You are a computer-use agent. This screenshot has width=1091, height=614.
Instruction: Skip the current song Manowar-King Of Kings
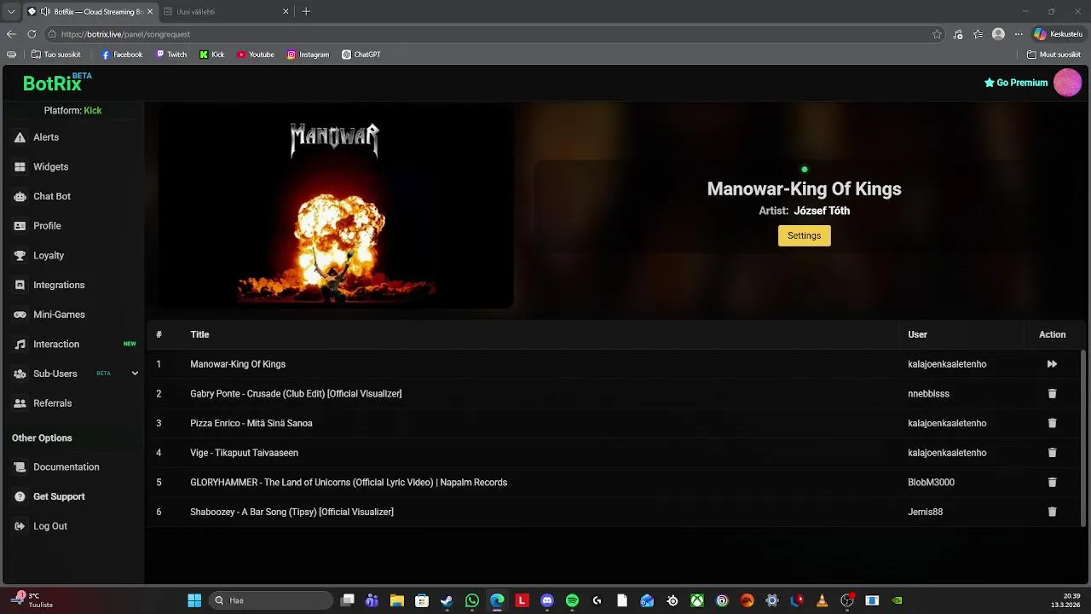pos(1052,364)
